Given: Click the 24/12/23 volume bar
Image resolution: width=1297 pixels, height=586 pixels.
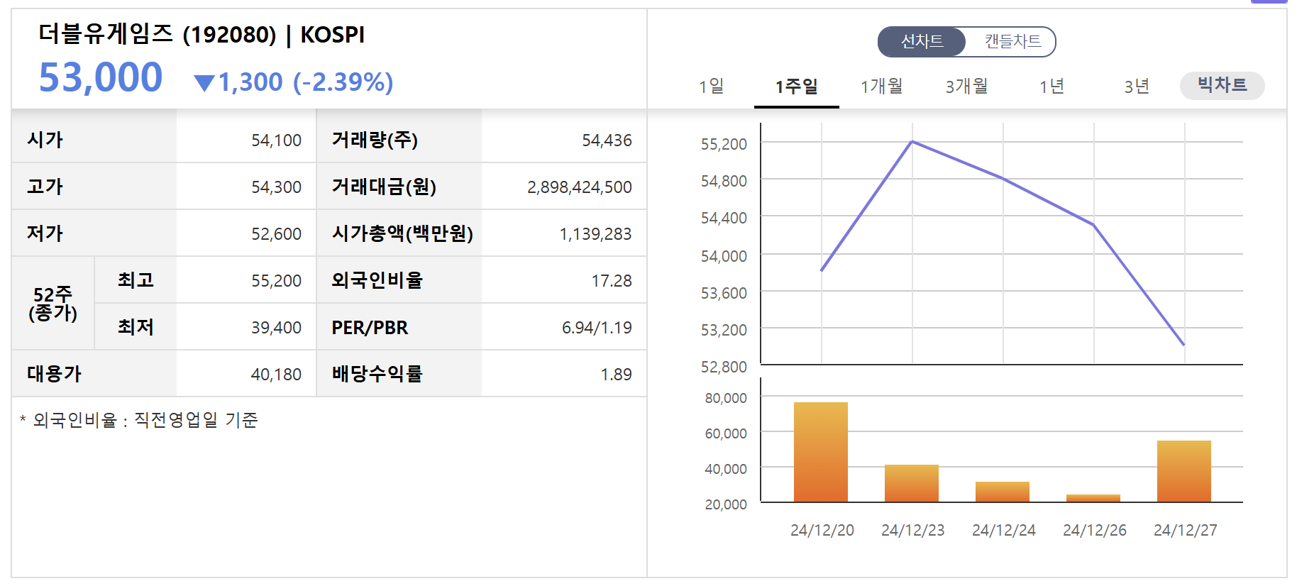Looking at the screenshot, I should pos(912,483).
